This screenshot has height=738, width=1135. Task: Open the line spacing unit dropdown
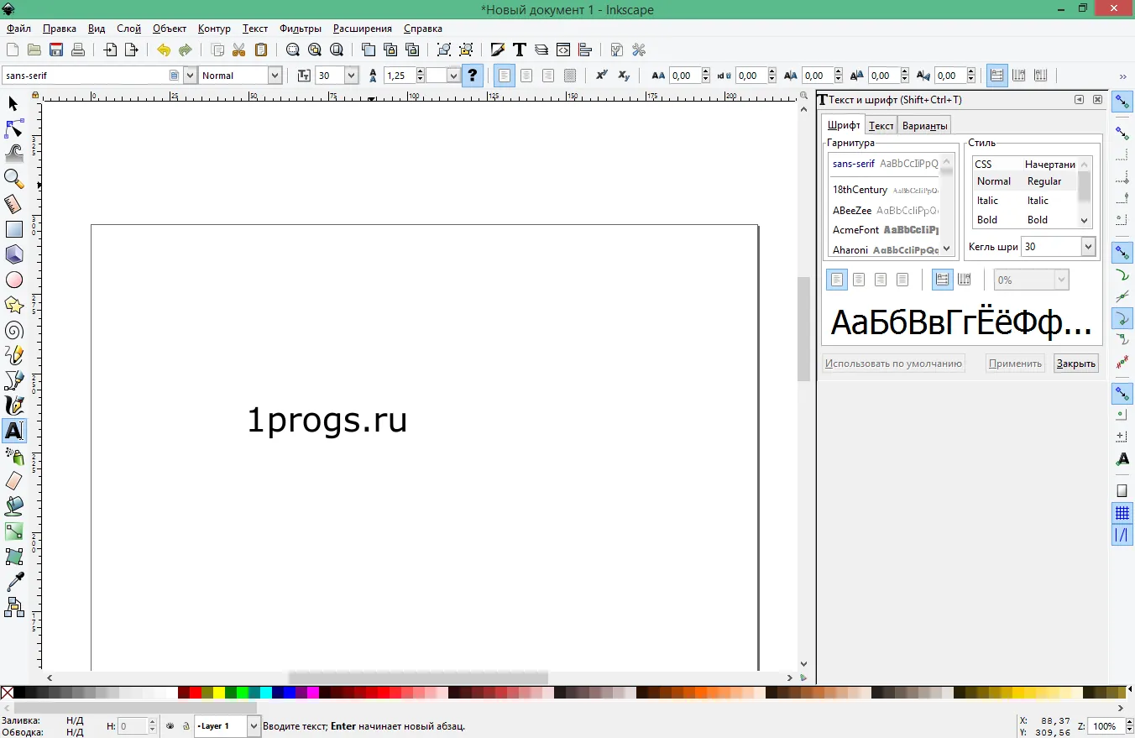click(453, 76)
